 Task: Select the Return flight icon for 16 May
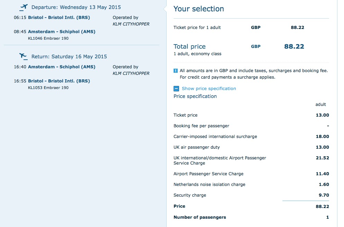(24, 55)
